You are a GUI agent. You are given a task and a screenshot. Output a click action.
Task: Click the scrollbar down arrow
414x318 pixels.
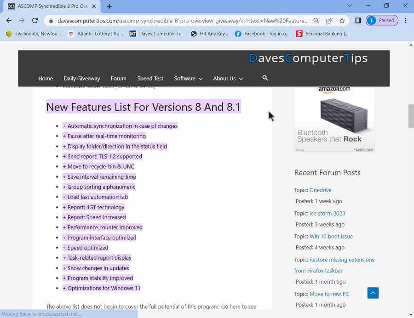(411, 315)
